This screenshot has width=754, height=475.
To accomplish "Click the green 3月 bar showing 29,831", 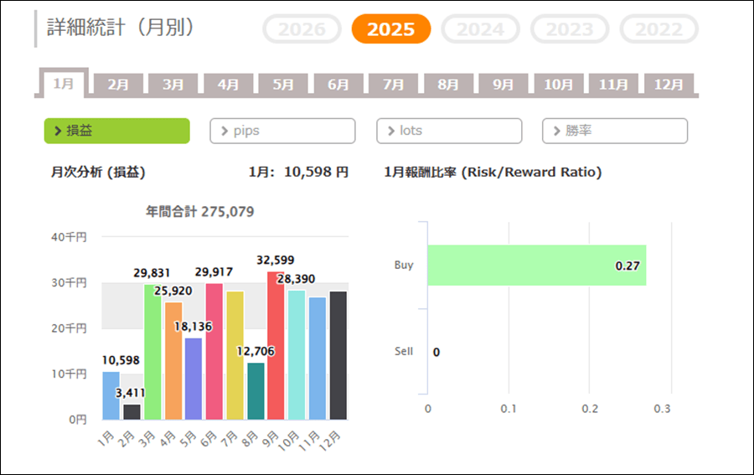I will pyautogui.click(x=152, y=352).
